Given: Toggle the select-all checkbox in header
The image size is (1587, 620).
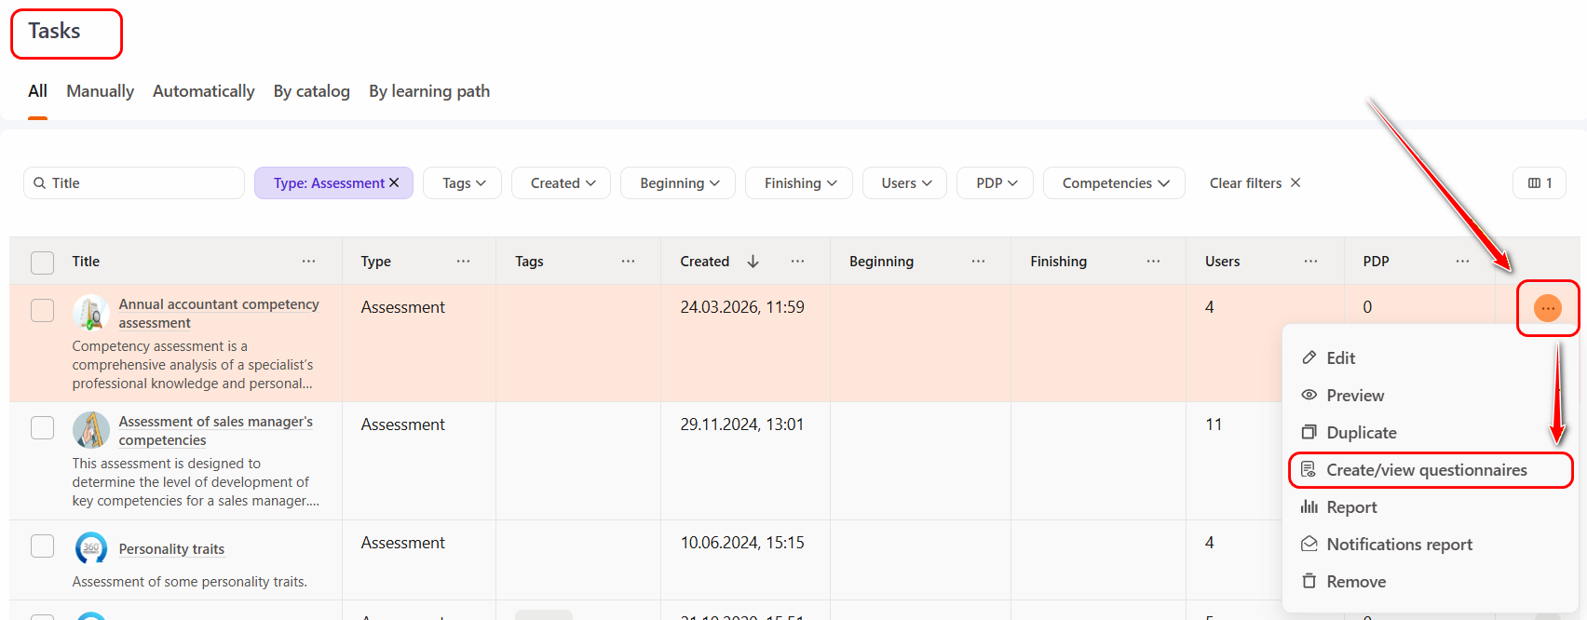Looking at the screenshot, I should [x=43, y=263].
